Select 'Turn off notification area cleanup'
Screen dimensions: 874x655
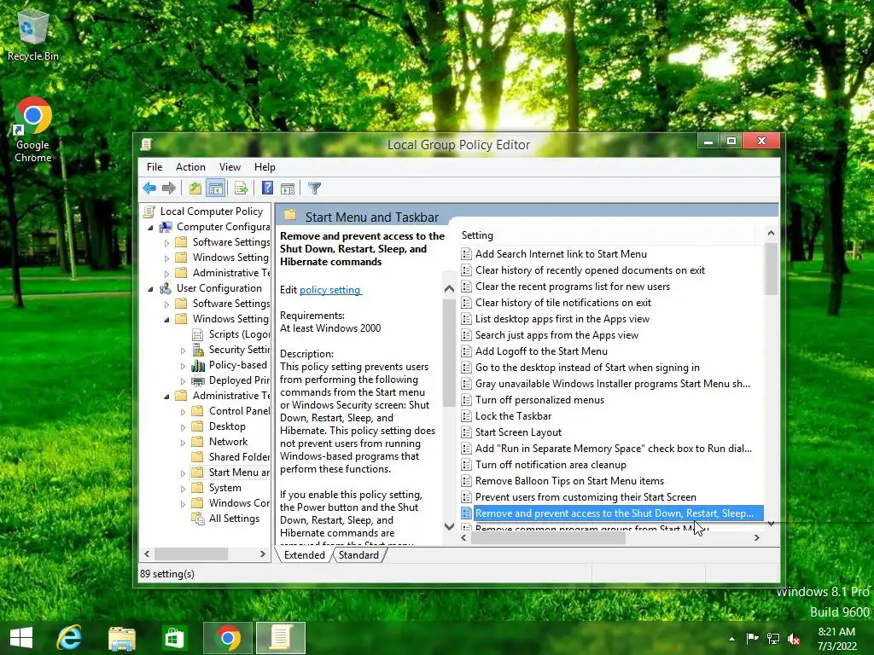(x=551, y=465)
